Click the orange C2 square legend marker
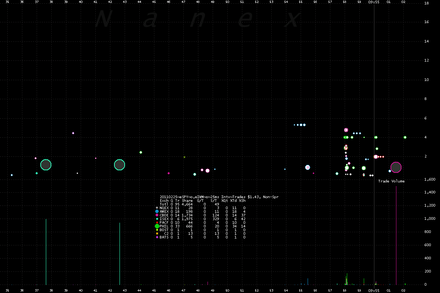This screenshot has height=293, width=440. click(x=157, y=233)
